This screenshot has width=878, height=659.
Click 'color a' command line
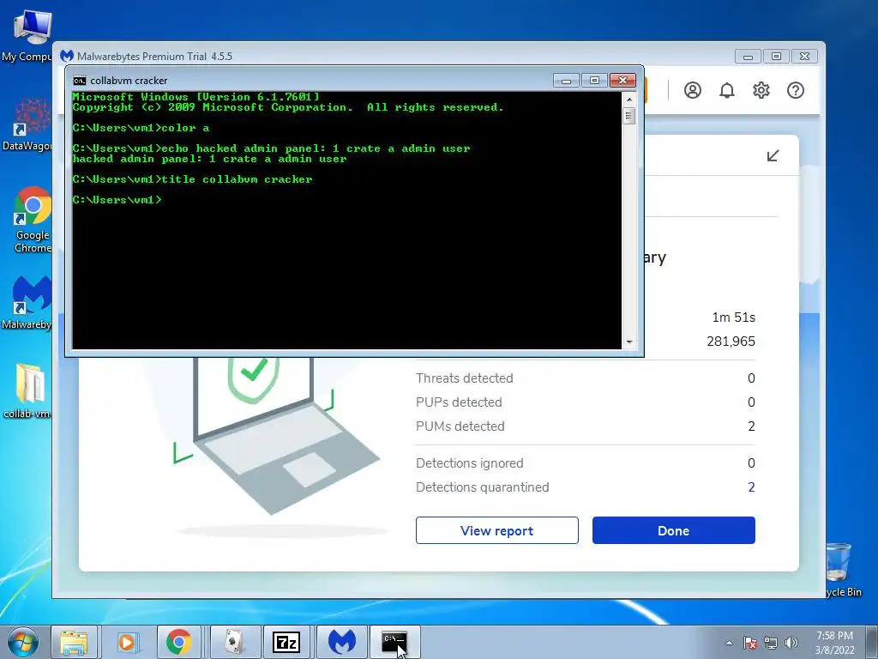point(141,128)
